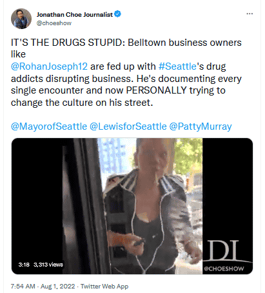The height and width of the screenshot is (293, 265).
Task: Open the three-dot more options menu
Action: pos(250,14)
